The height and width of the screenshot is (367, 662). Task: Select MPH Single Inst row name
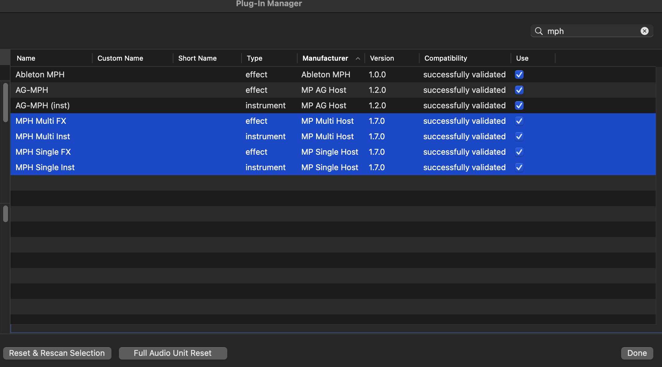coord(45,167)
